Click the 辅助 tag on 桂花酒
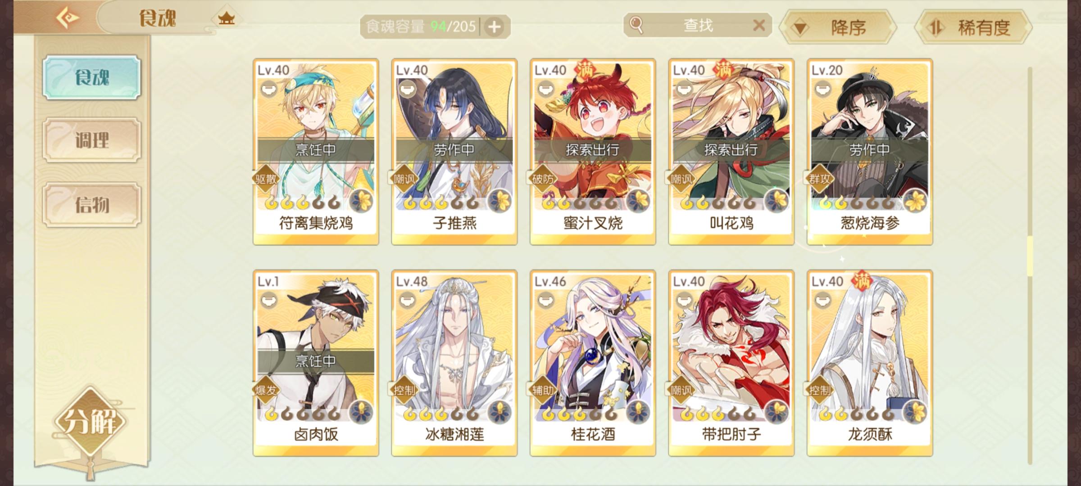Viewport: 1081px width, 486px height. tap(543, 390)
